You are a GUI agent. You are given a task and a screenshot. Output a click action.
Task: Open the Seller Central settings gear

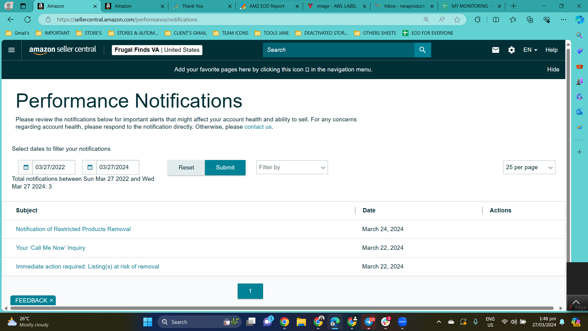coord(511,50)
